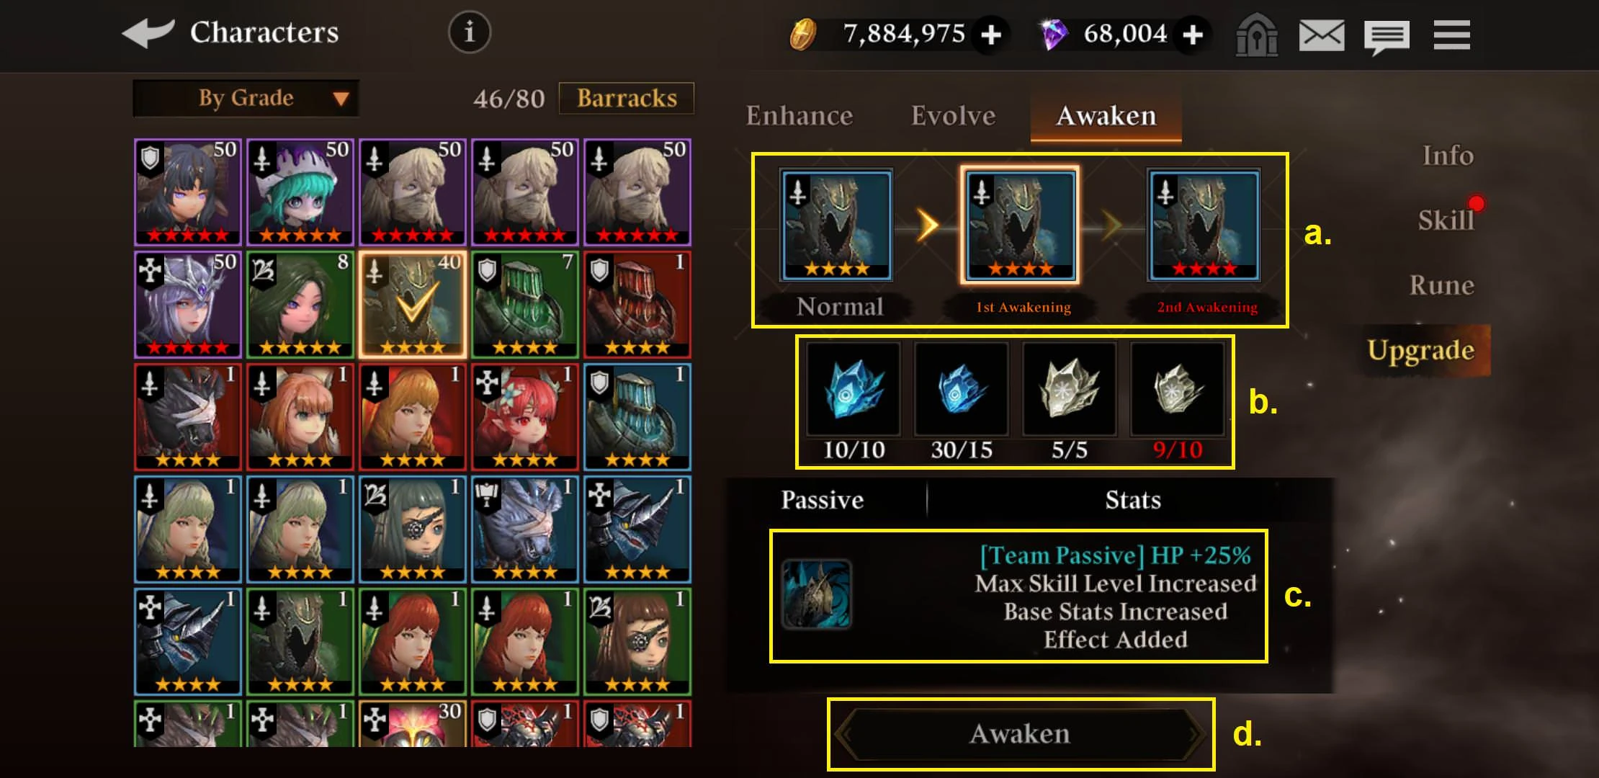Open the info circle icon
Image resolution: width=1599 pixels, height=778 pixels.
(x=470, y=32)
